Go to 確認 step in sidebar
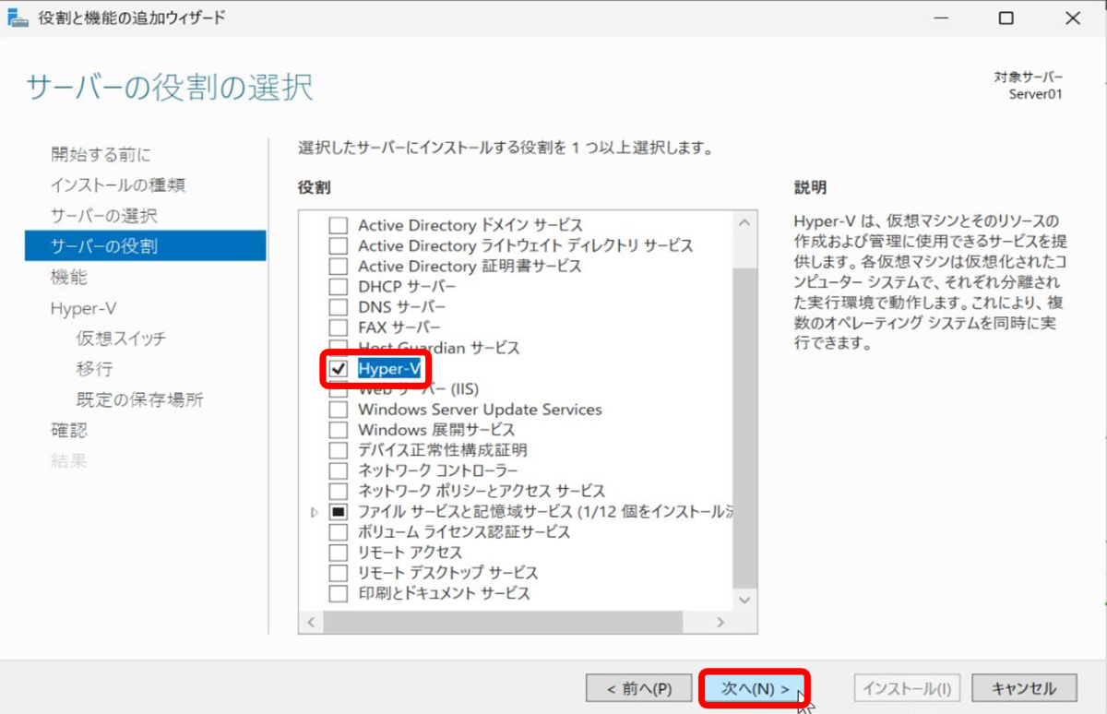The image size is (1107, 714). tap(69, 430)
